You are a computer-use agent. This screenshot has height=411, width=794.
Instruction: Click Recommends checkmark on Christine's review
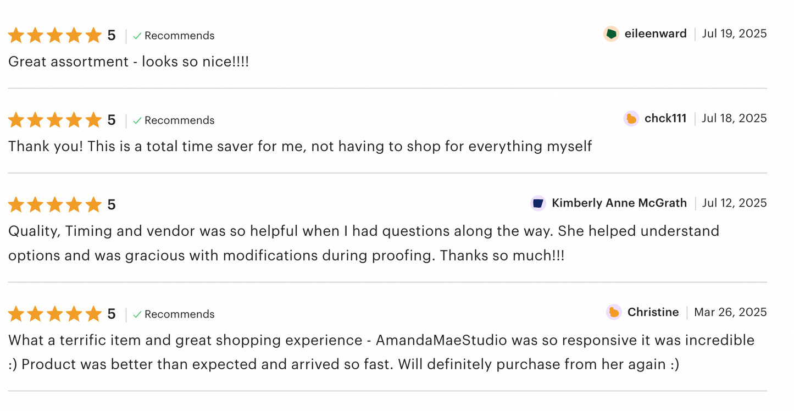click(x=137, y=315)
